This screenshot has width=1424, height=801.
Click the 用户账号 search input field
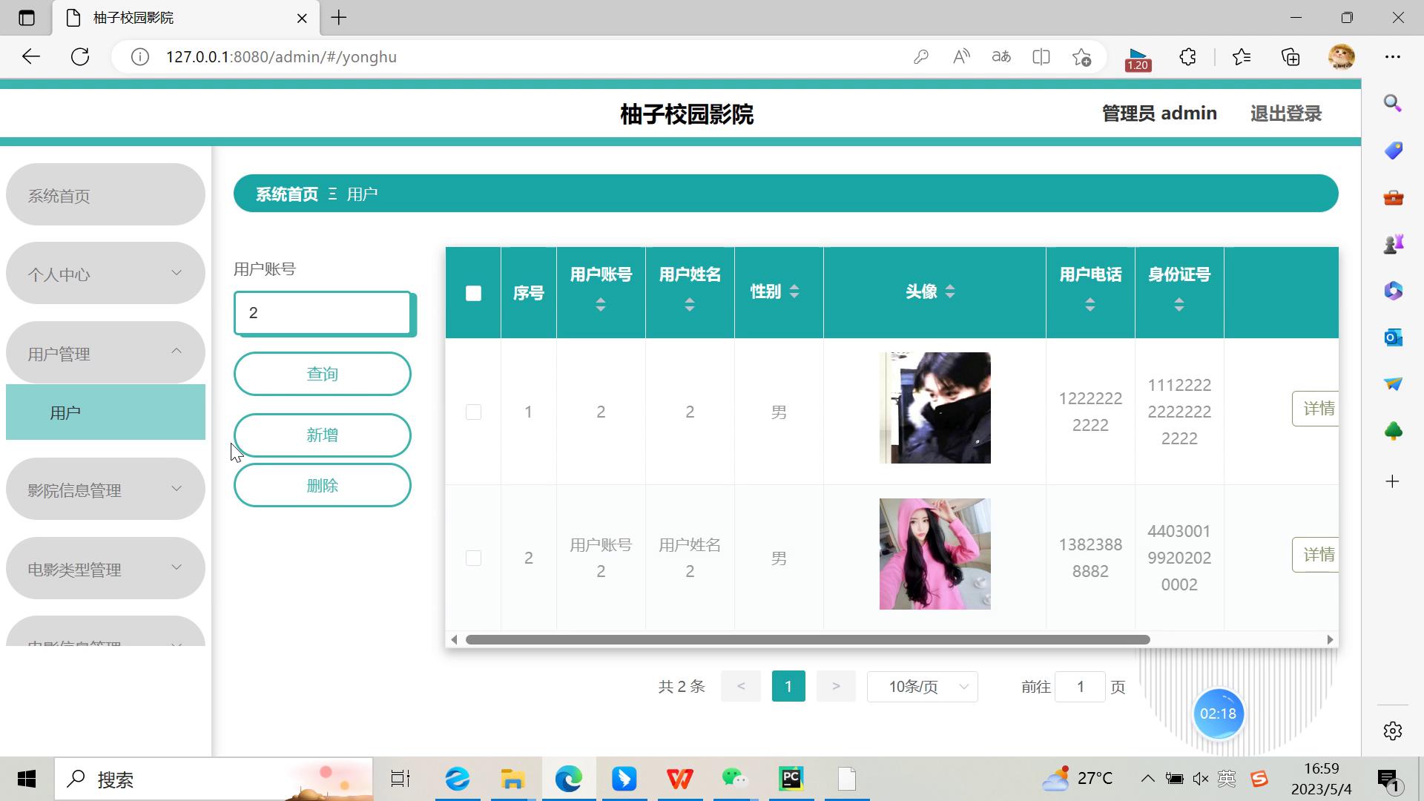click(323, 313)
